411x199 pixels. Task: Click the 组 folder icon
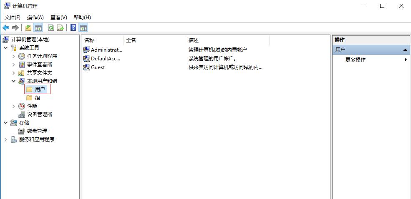click(29, 98)
